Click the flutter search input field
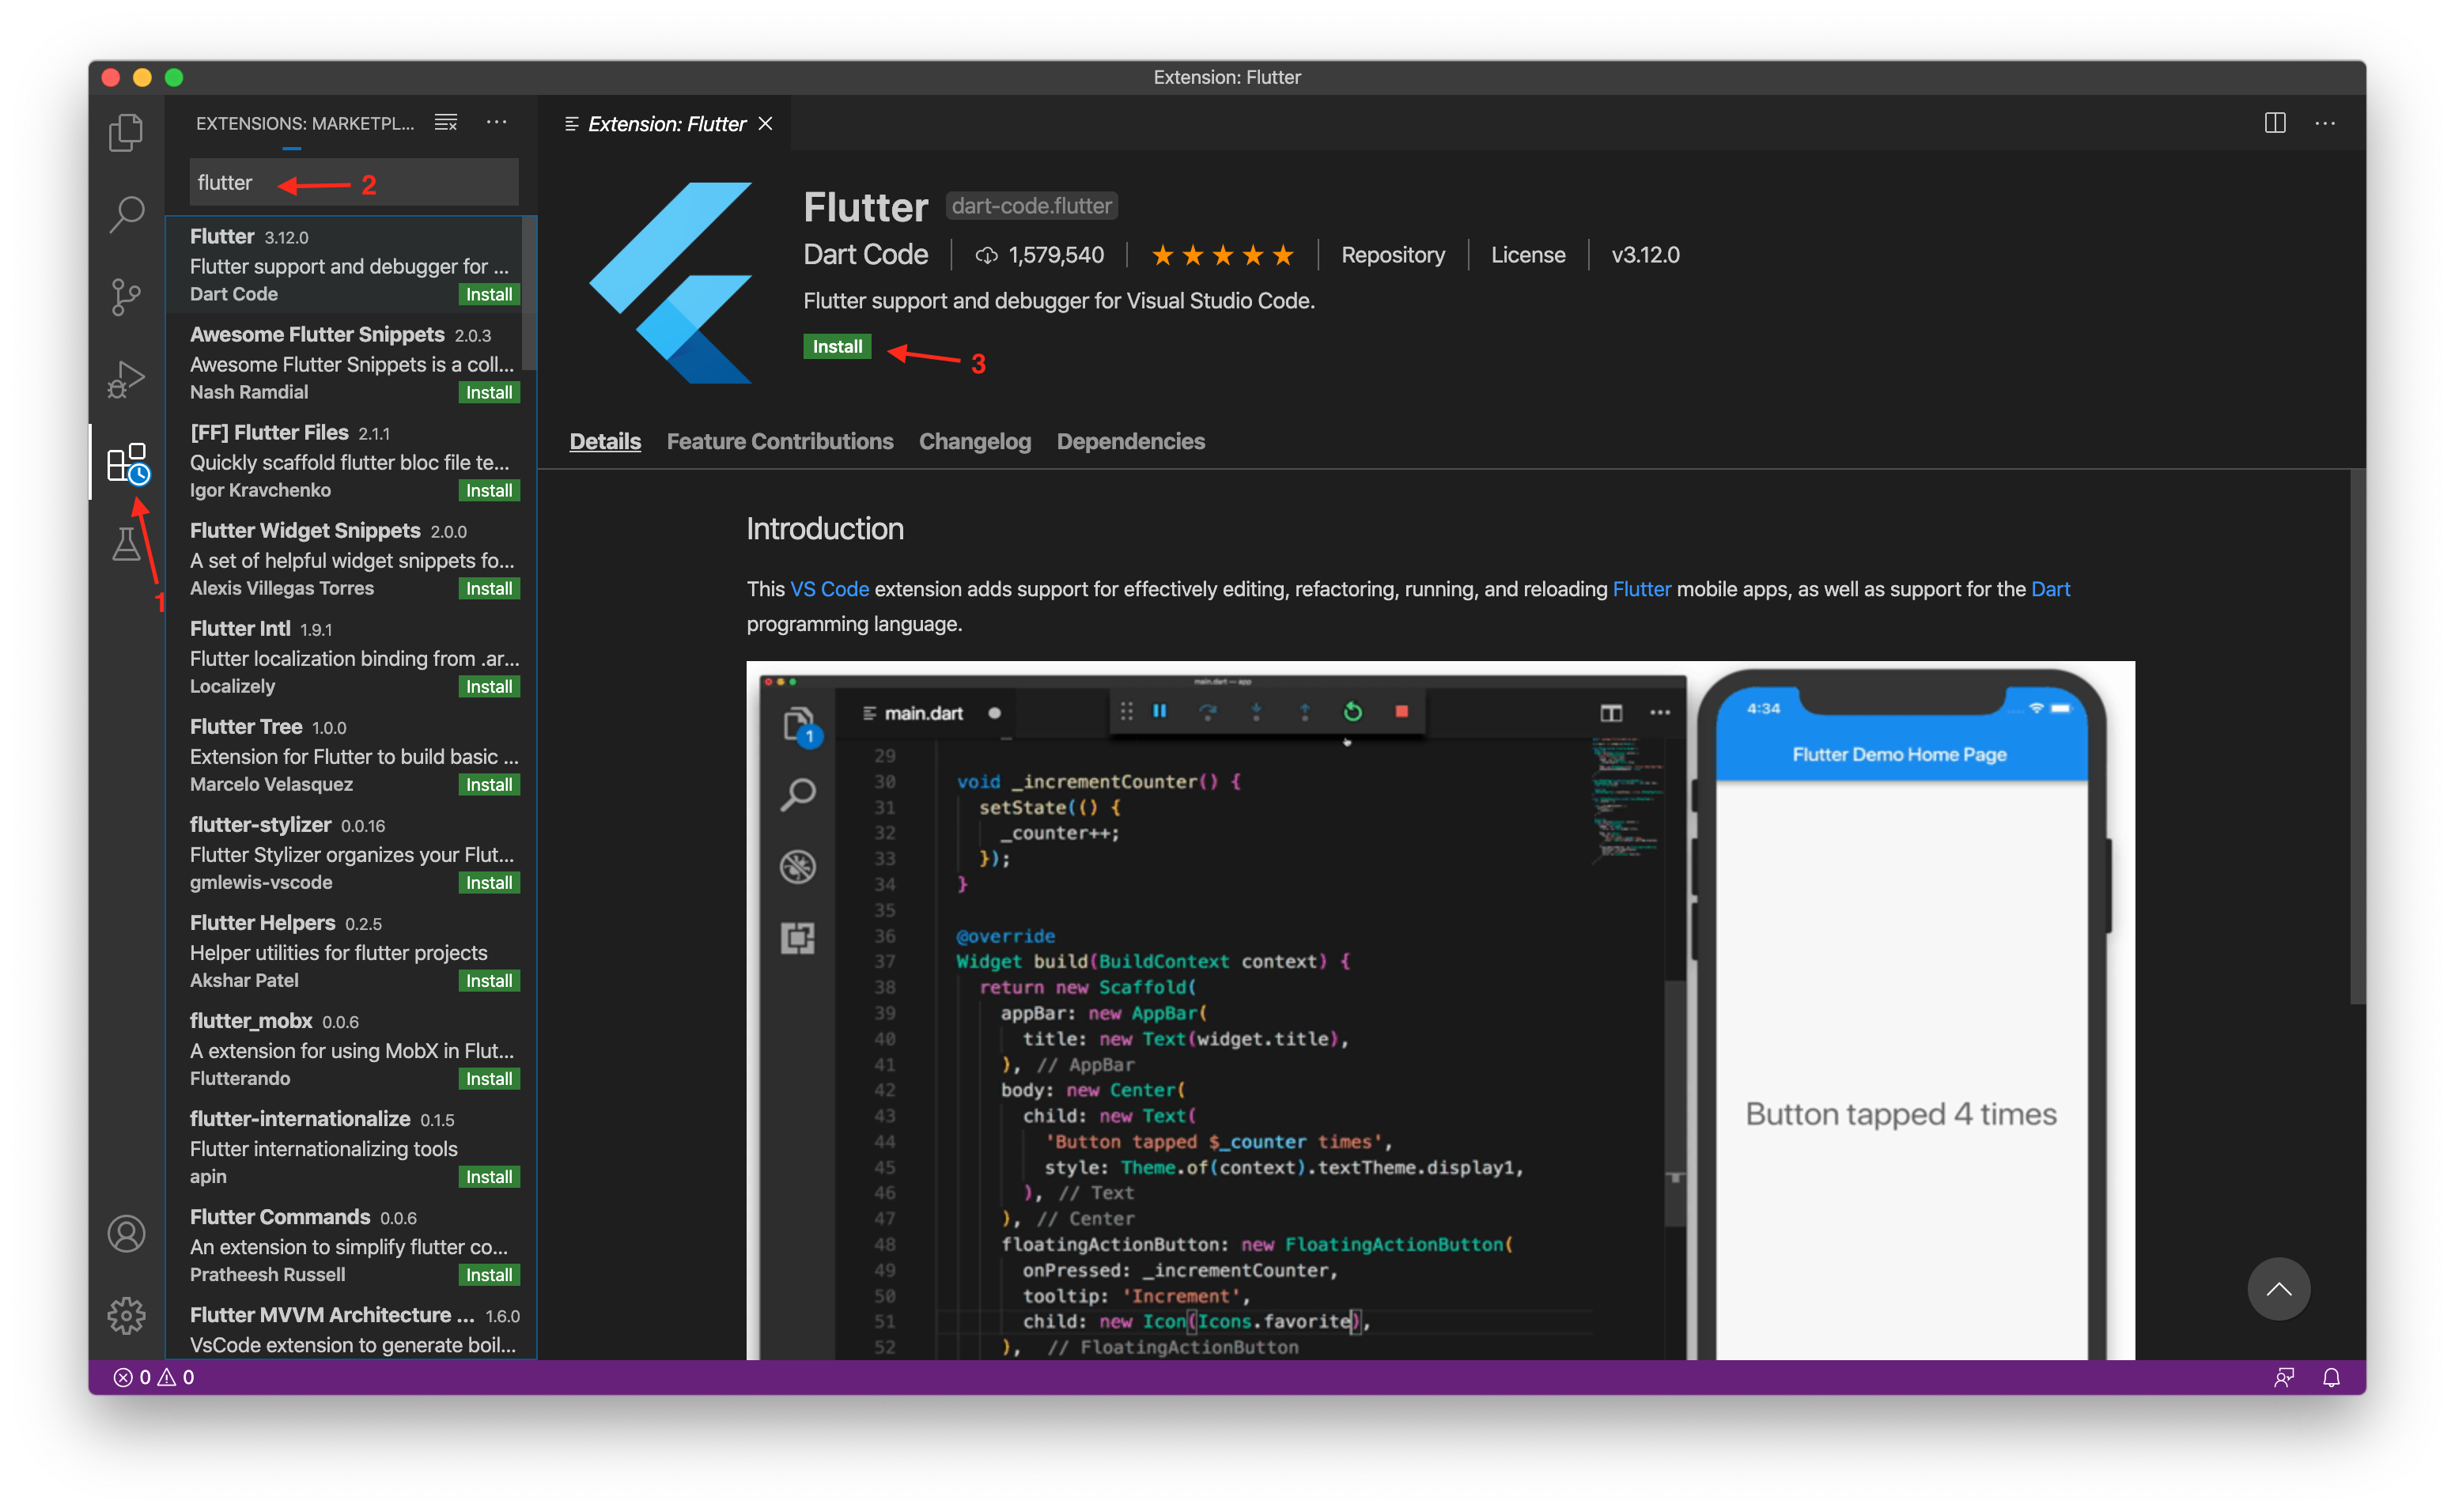 pyautogui.click(x=354, y=182)
